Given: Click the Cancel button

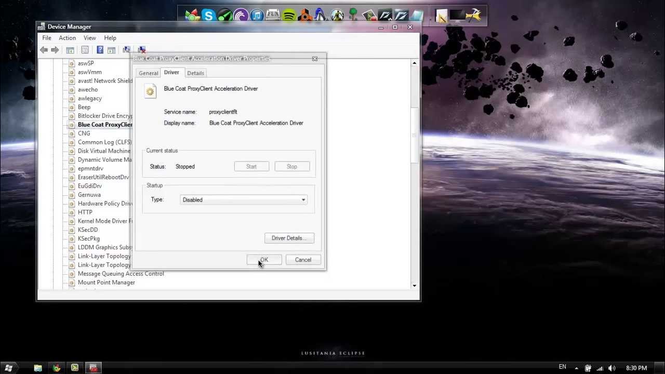Looking at the screenshot, I should 303,260.
